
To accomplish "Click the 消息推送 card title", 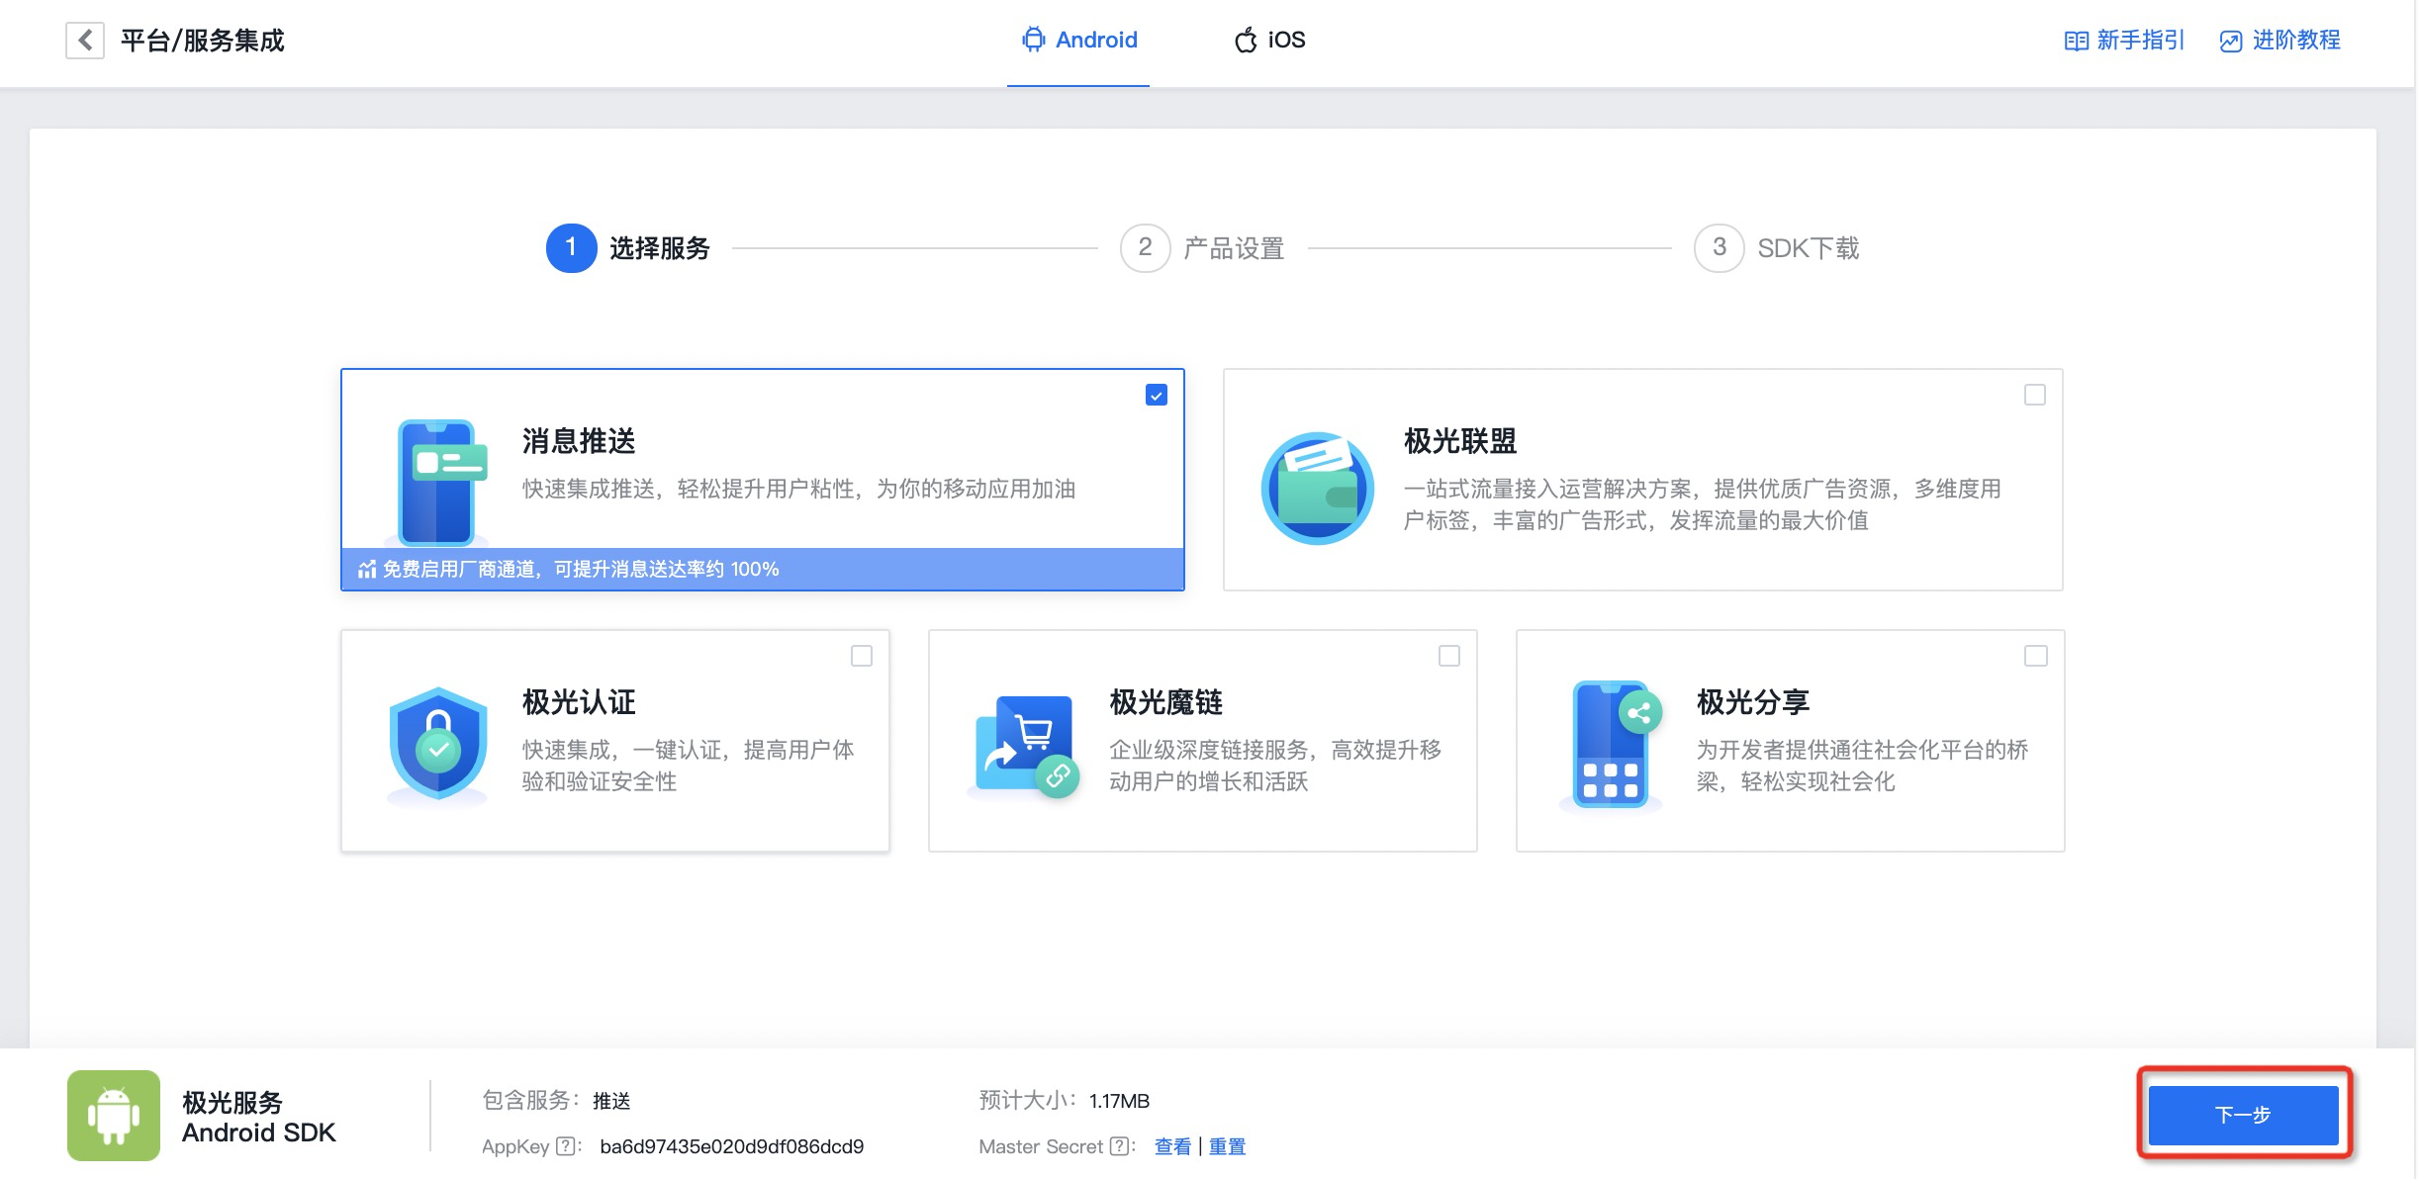I will click(579, 441).
